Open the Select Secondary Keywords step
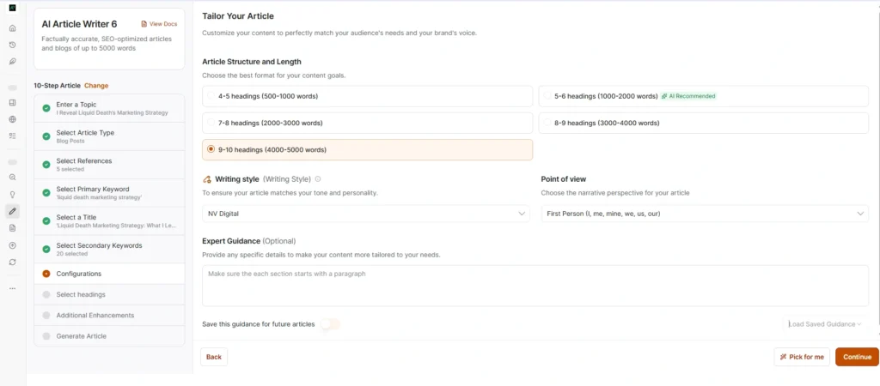Image resolution: width=880 pixels, height=386 pixels. point(109,249)
